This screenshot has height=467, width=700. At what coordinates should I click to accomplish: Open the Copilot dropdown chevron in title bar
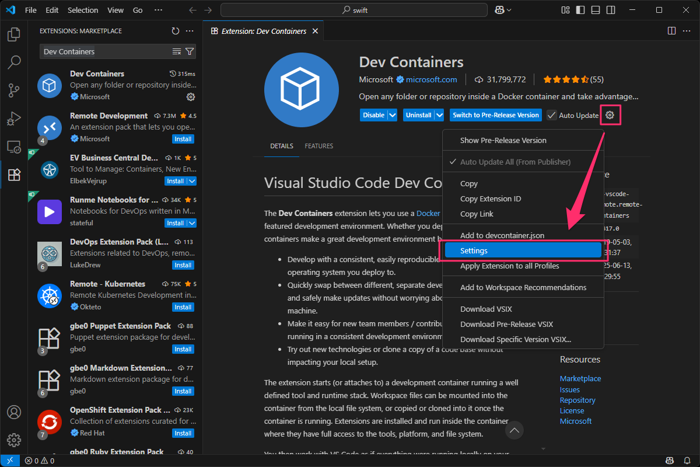pyautogui.click(x=509, y=10)
